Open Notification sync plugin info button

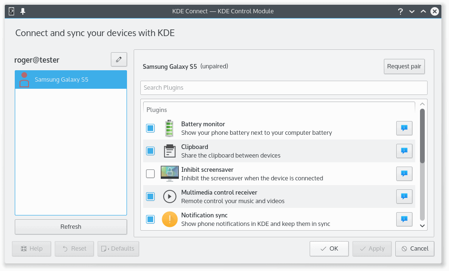tap(404, 219)
